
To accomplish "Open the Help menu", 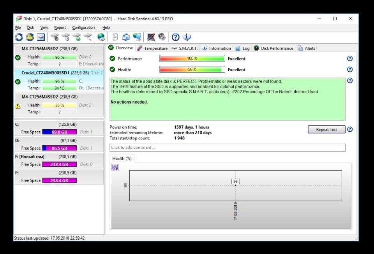I will [106, 27].
